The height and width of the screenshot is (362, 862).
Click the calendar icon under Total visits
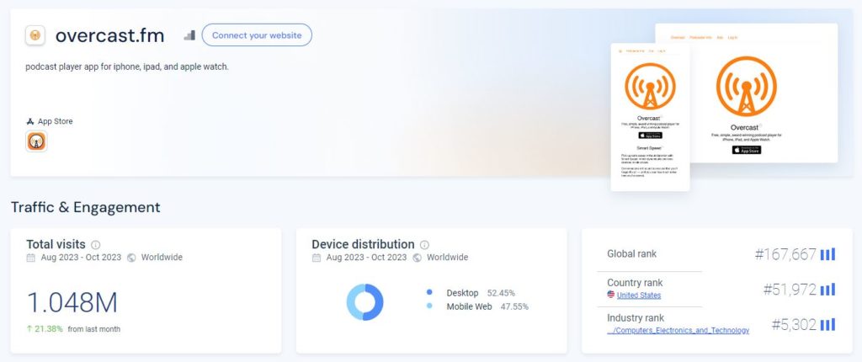[x=31, y=258]
